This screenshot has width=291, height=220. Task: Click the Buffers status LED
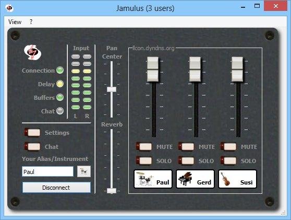(60, 97)
